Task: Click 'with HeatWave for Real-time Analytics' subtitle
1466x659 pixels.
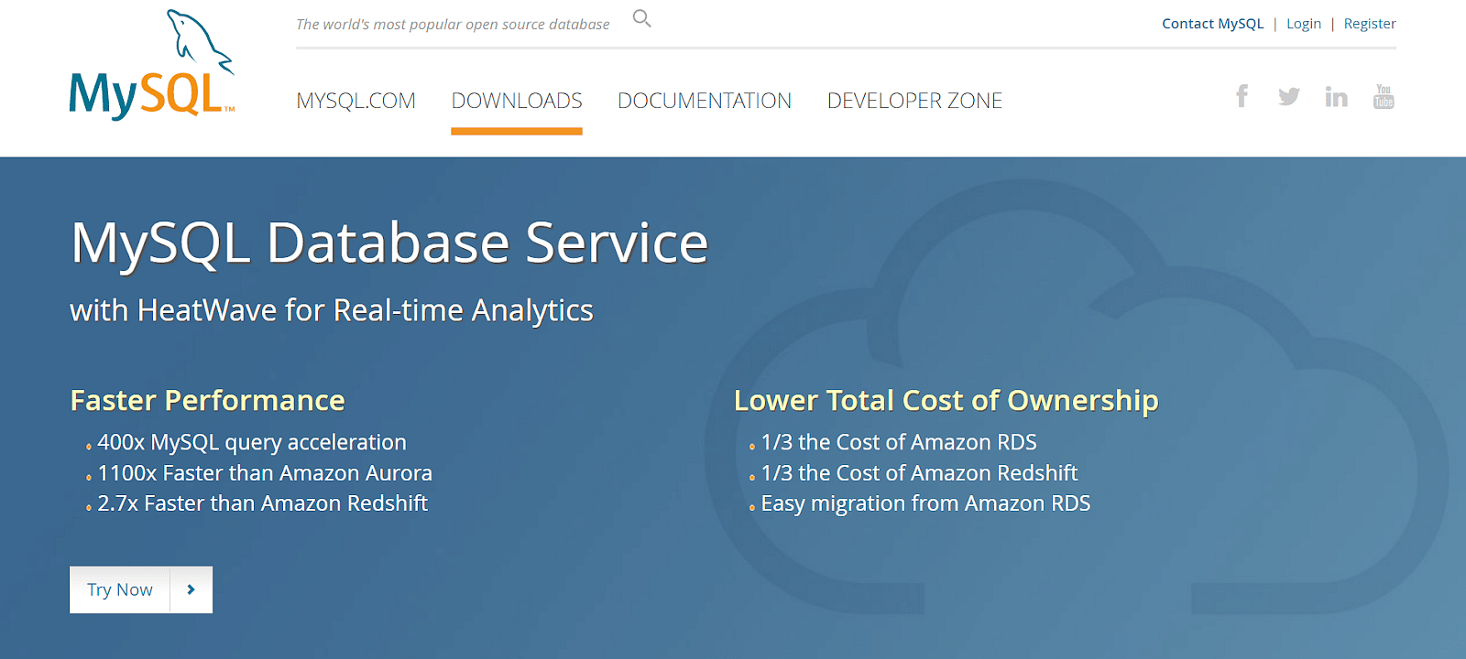Action: (x=332, y=311)
